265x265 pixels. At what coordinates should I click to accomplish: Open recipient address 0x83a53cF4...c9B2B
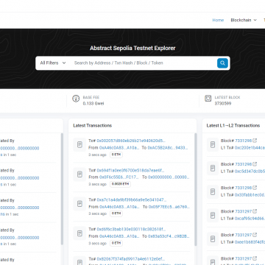point(169,236)
